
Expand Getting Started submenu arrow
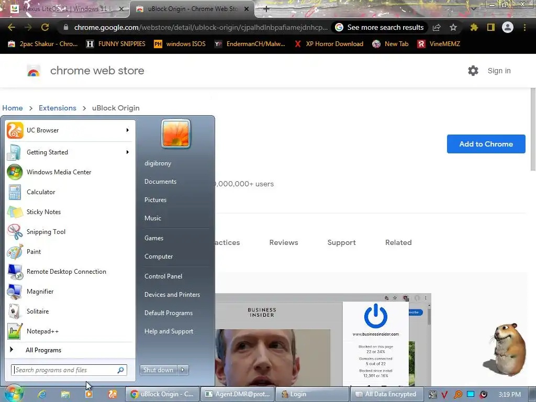[128, 152]
